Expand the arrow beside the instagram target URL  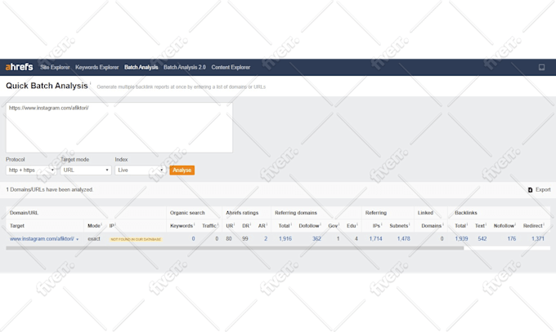(x=78, y=240)
